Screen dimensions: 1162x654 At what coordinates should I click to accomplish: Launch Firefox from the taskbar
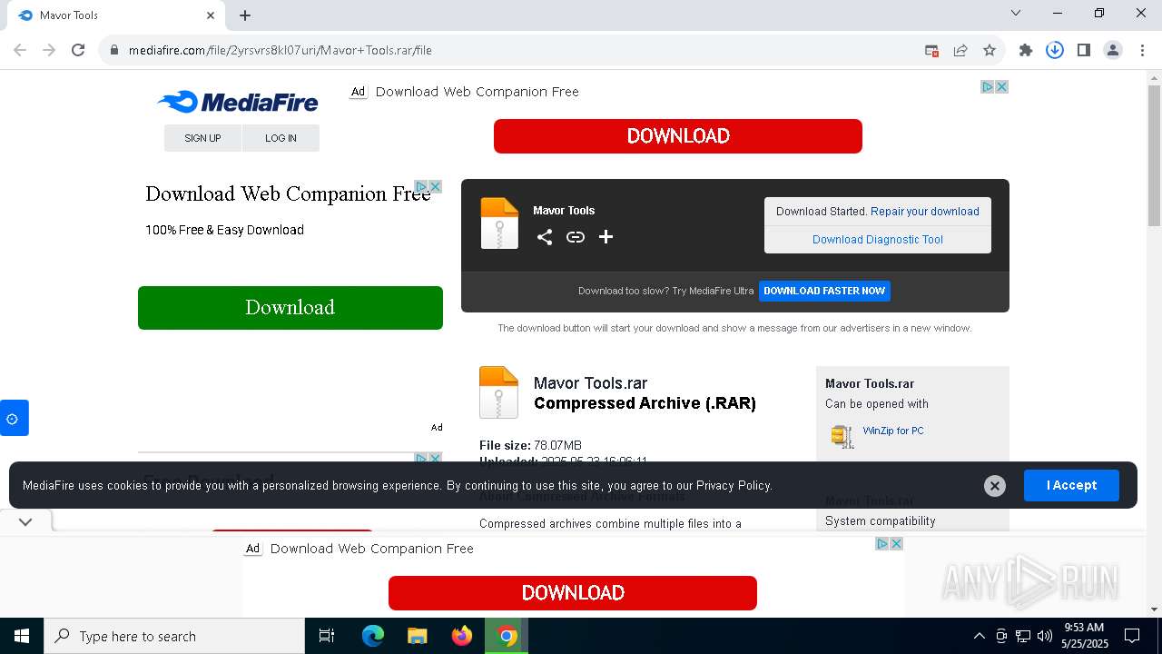point(462,636)
